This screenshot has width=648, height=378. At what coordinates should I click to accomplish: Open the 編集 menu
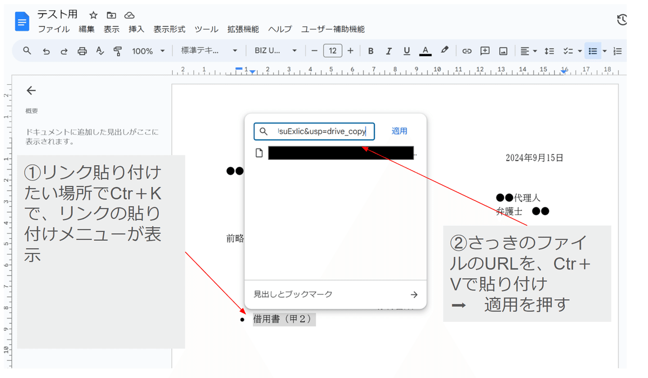pos(86,29)
